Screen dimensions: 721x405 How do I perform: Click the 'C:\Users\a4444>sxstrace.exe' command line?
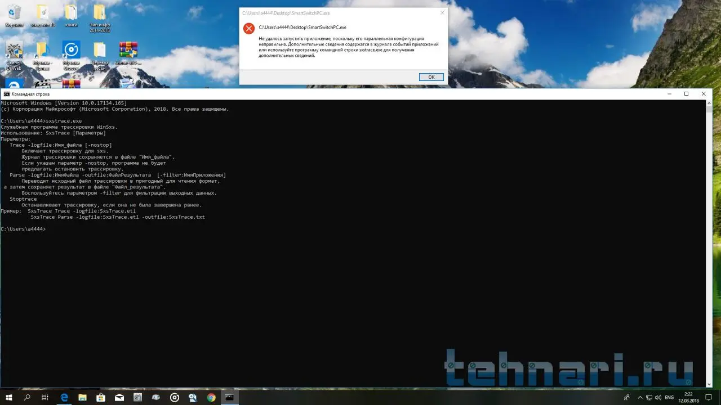(x=41, y=121)
